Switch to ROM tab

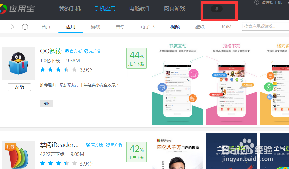tap(226, 27)
